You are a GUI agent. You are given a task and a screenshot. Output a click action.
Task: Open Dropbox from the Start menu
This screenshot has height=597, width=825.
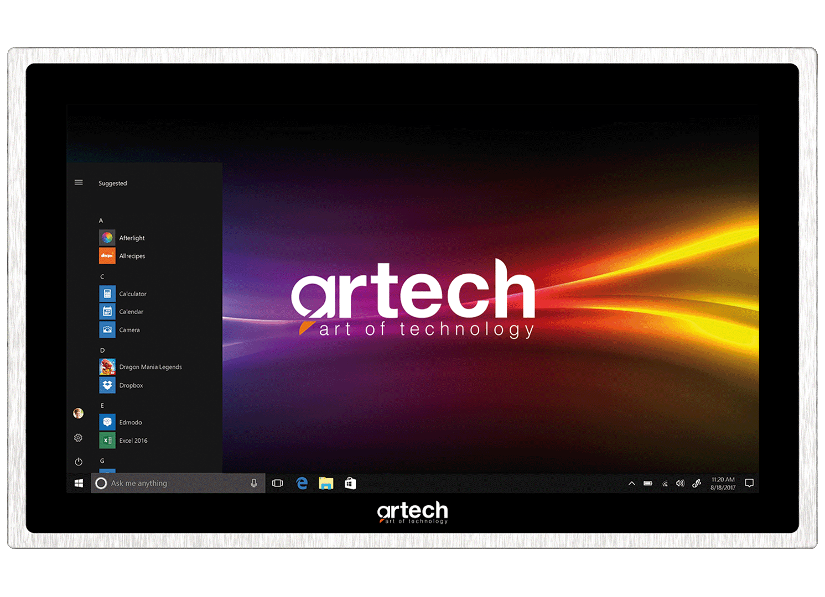click(x=107, y=385)
